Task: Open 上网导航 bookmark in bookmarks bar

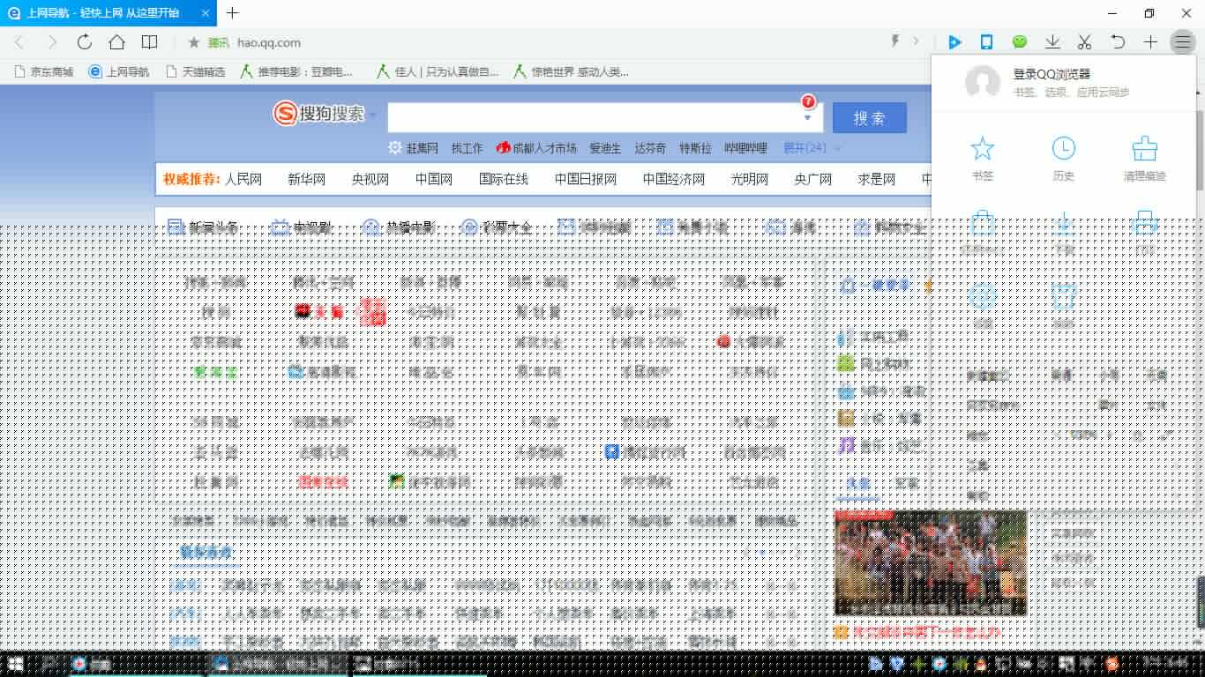Action: point(119,72)
